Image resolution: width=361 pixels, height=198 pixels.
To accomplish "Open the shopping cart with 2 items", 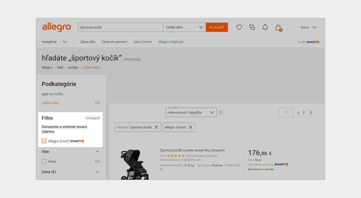I will [278, 28].
